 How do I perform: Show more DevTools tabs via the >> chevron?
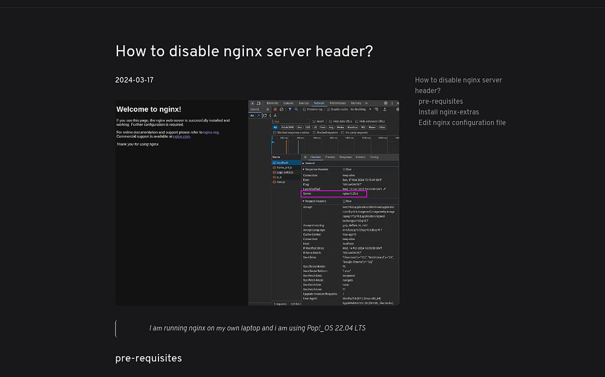point(366,103)
